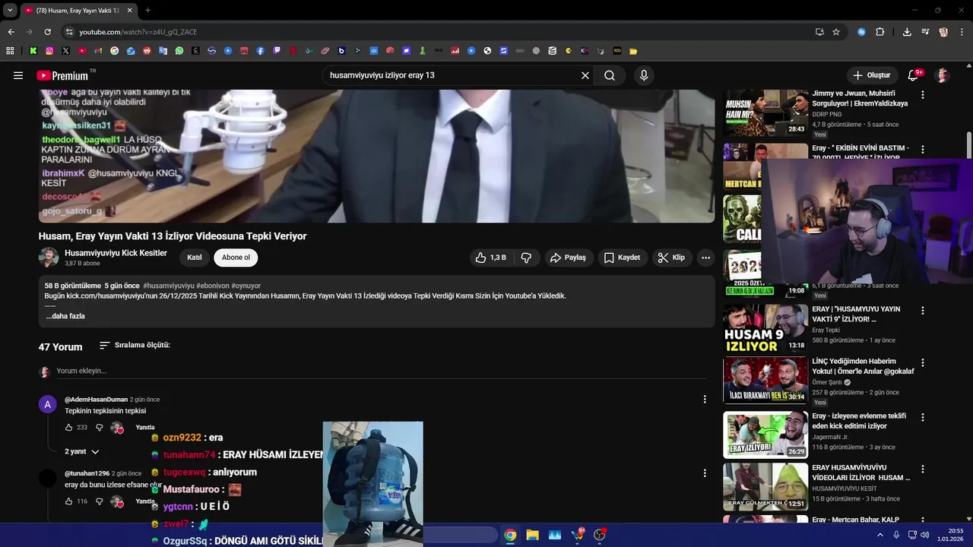Open Chrome three-dot menu
This screenshot has width=973, height=547.
962,32
